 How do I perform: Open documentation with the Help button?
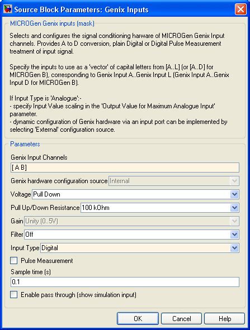pos(224,319)
